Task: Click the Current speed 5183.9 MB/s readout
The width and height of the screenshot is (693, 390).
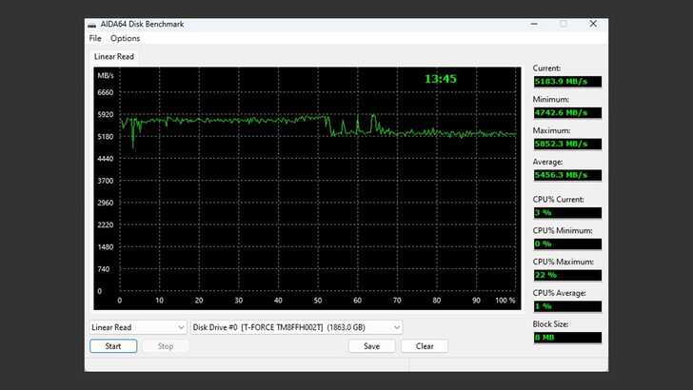Action: pos(566,82)
